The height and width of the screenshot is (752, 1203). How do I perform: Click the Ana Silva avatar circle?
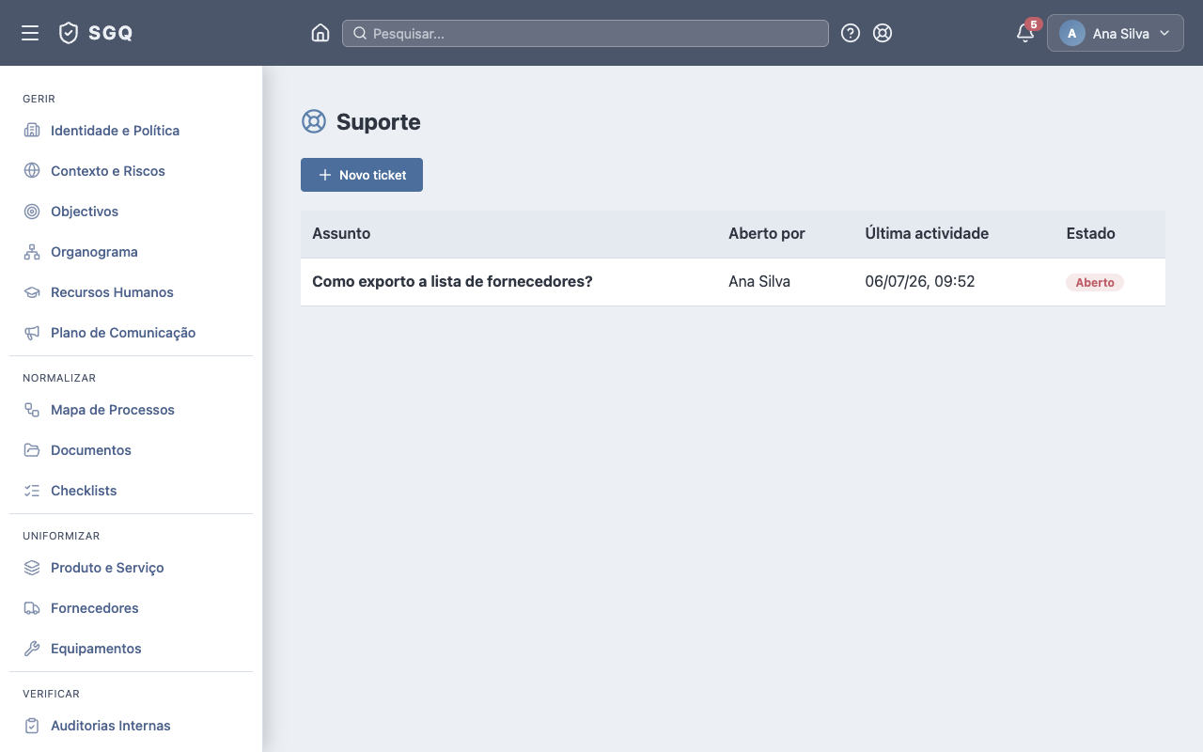pyautogui.click(x=1072, y=33)
